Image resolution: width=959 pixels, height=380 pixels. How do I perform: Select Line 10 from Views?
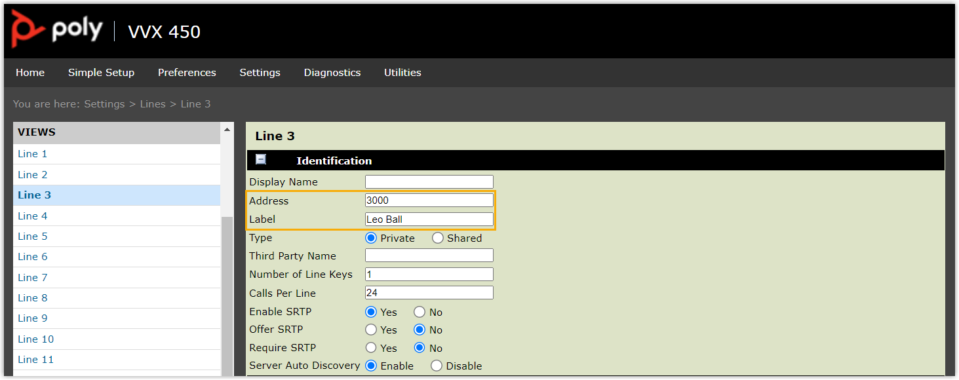pyautogui.click(x=36, y=339)
